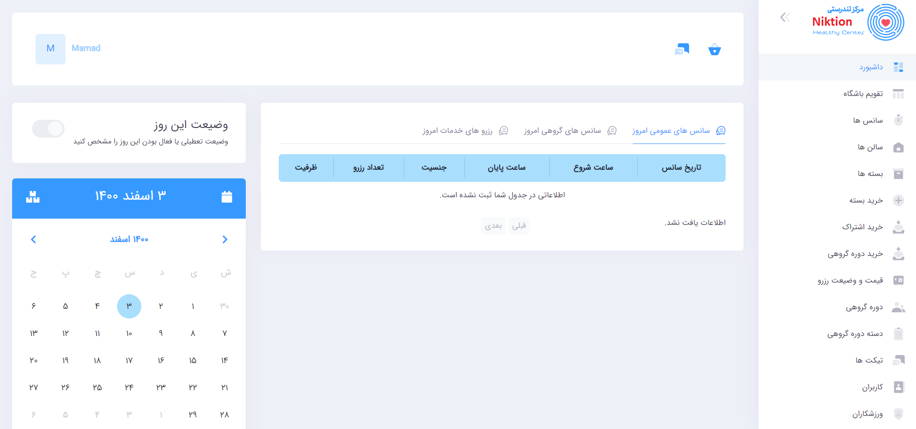Click the بعدی pagination button
The width and height of the screenshot is (916, 429).
pyautogui.click(x=493, y=226)
